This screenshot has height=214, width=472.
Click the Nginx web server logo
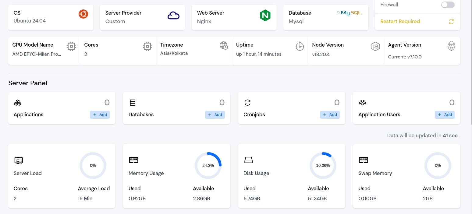265,16
